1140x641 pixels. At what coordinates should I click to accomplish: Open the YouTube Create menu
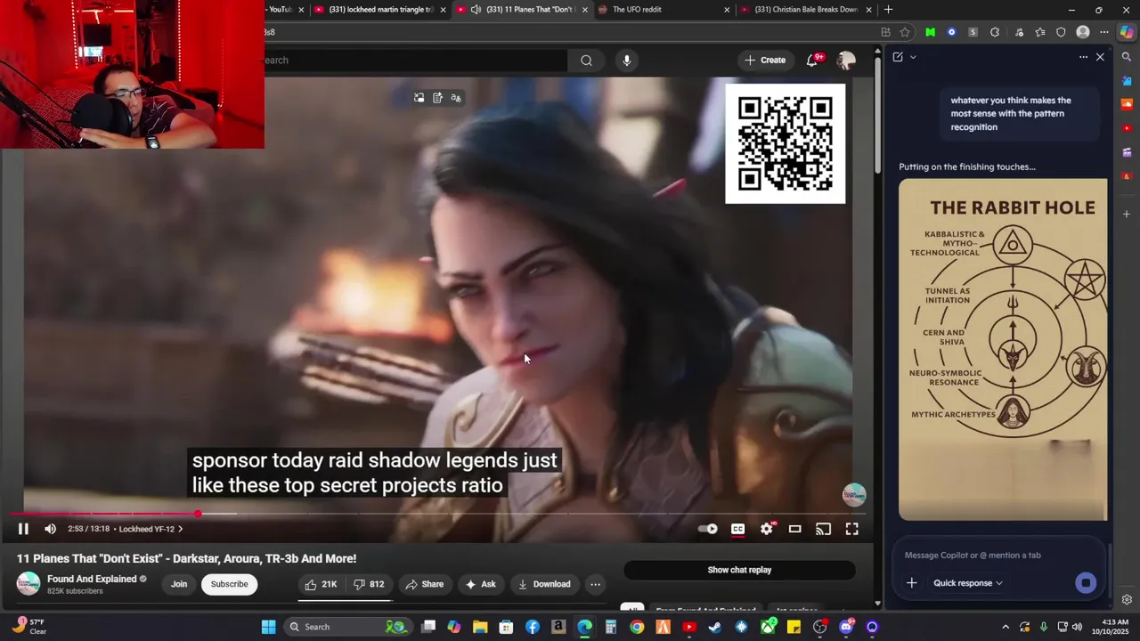[765, 60]
